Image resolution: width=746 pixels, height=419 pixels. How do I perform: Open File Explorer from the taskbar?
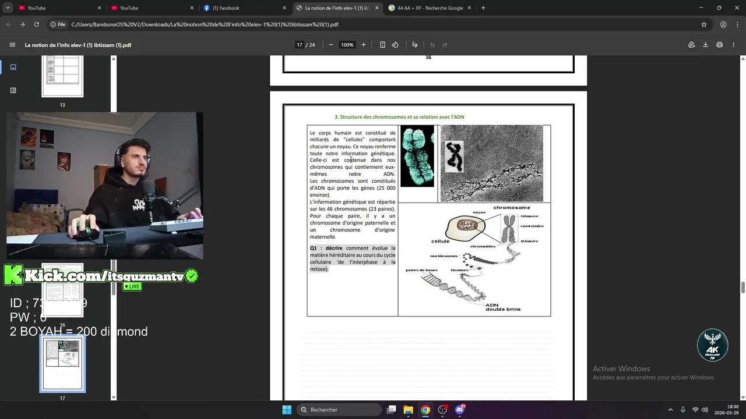click(409, 410)
